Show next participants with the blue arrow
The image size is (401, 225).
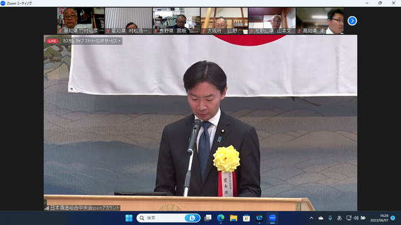[352, 21]
